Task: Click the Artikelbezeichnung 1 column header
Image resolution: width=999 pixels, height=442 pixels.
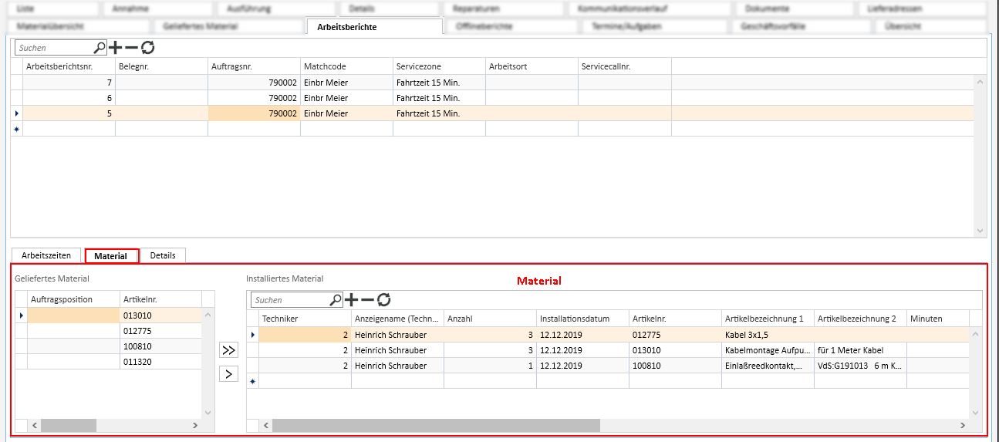Action: tap(768, 319)
